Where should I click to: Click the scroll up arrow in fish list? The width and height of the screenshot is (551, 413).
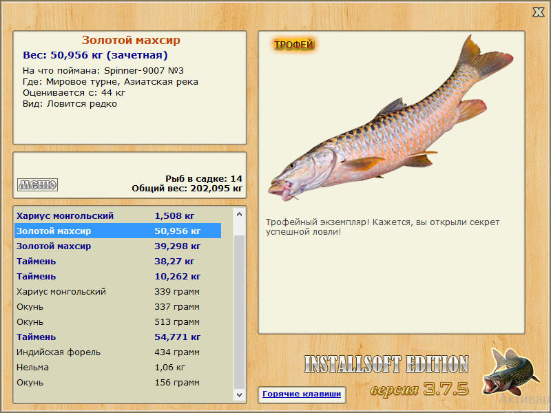(239, 214)
